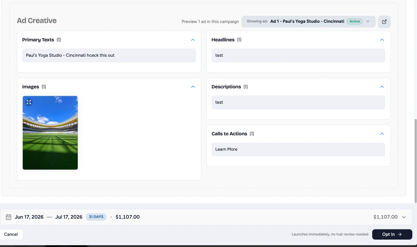Click 'Launches immediately, no hub review needed' note
The image size is (417, 247).
330,234
